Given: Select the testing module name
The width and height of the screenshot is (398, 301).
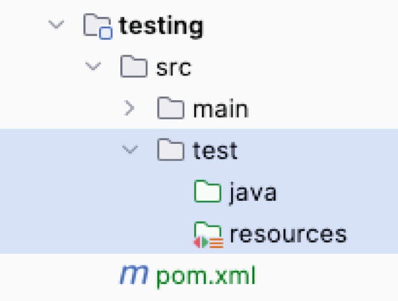Looking at the screenshot, I should tap(161, 26).
